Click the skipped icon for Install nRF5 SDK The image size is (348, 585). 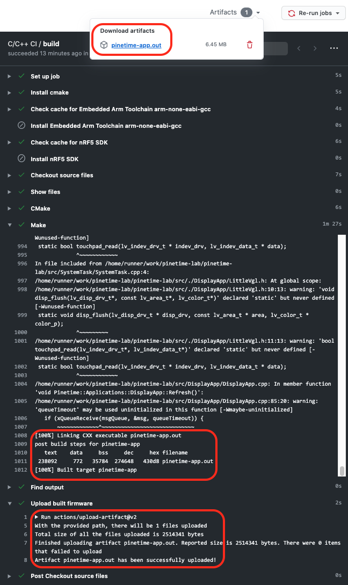pyautogui.click(x=21, y=158)
